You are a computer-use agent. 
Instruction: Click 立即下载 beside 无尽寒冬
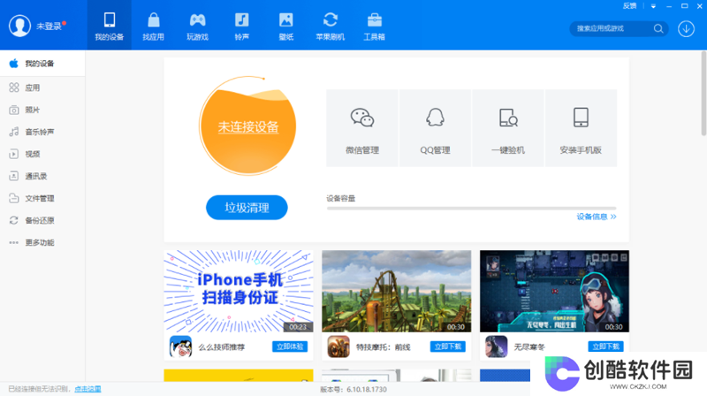[x=605, y=346]
